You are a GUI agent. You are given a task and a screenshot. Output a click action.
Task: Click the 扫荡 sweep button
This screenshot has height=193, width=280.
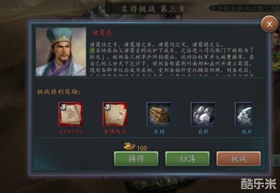(x=187, y=159)
